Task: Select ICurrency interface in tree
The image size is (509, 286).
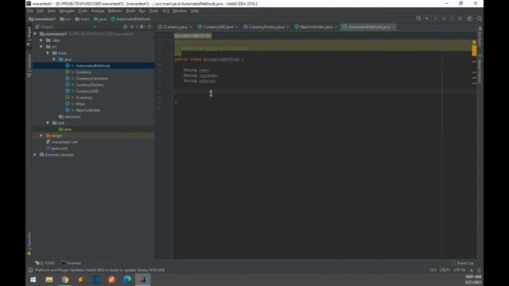Action: (84, 98)
